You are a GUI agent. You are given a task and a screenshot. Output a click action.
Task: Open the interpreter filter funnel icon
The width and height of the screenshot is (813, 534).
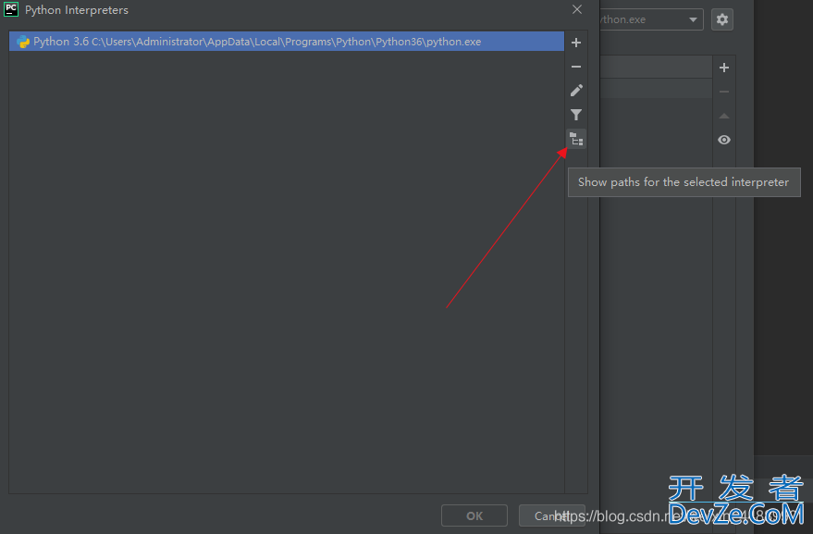click(x=576, y=115)
